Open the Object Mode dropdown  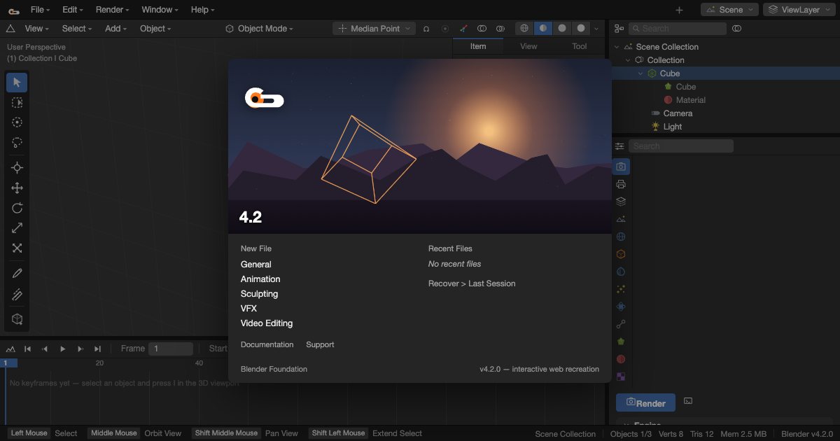point(259,29)
